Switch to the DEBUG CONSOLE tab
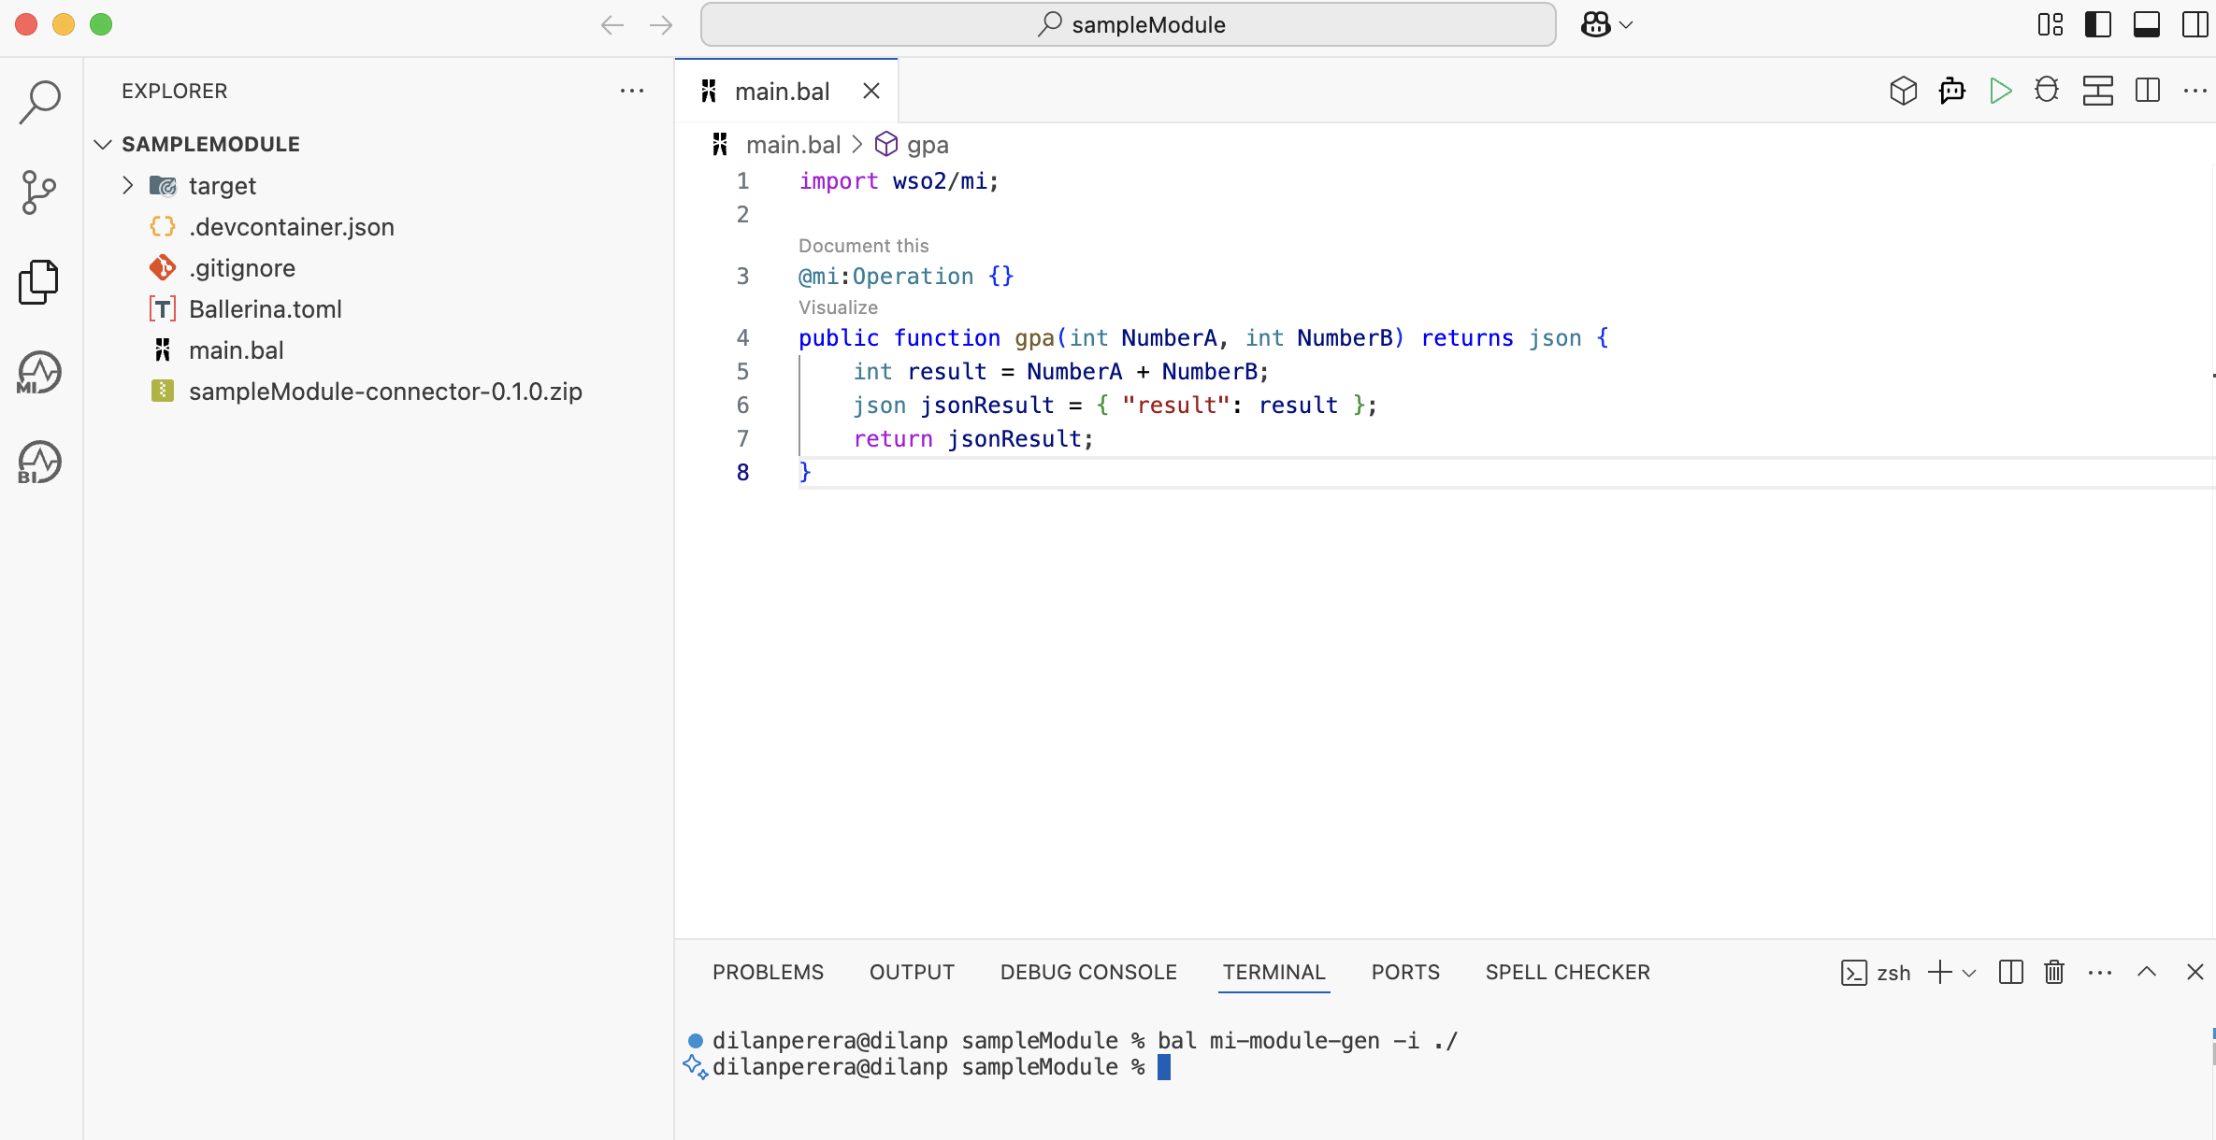Viewport: 2216px width, 1140px height. coord(1088,972)
